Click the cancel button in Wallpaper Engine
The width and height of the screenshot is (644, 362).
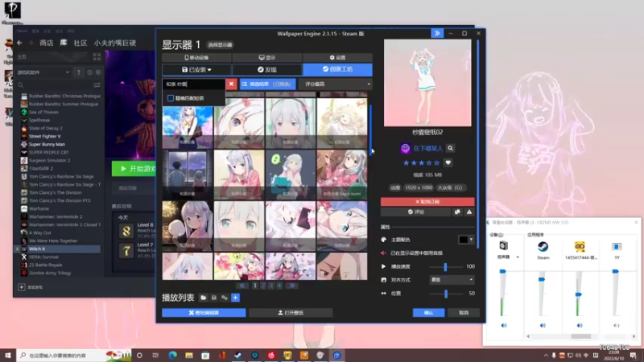tap(464, 313)
